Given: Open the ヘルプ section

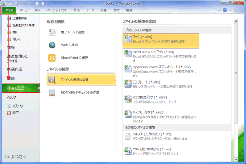Looking at the screenshot, I should click(x=12, y=97).
